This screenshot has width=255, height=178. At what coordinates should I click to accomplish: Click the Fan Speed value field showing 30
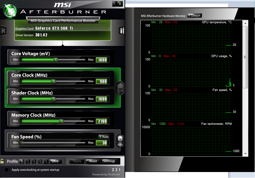pos(102,143)
